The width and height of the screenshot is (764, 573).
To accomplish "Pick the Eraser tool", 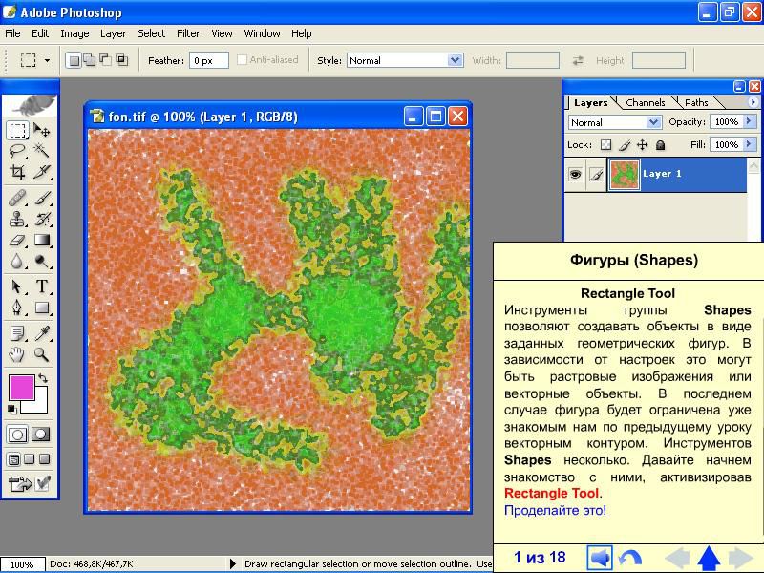I will (17, 241).
